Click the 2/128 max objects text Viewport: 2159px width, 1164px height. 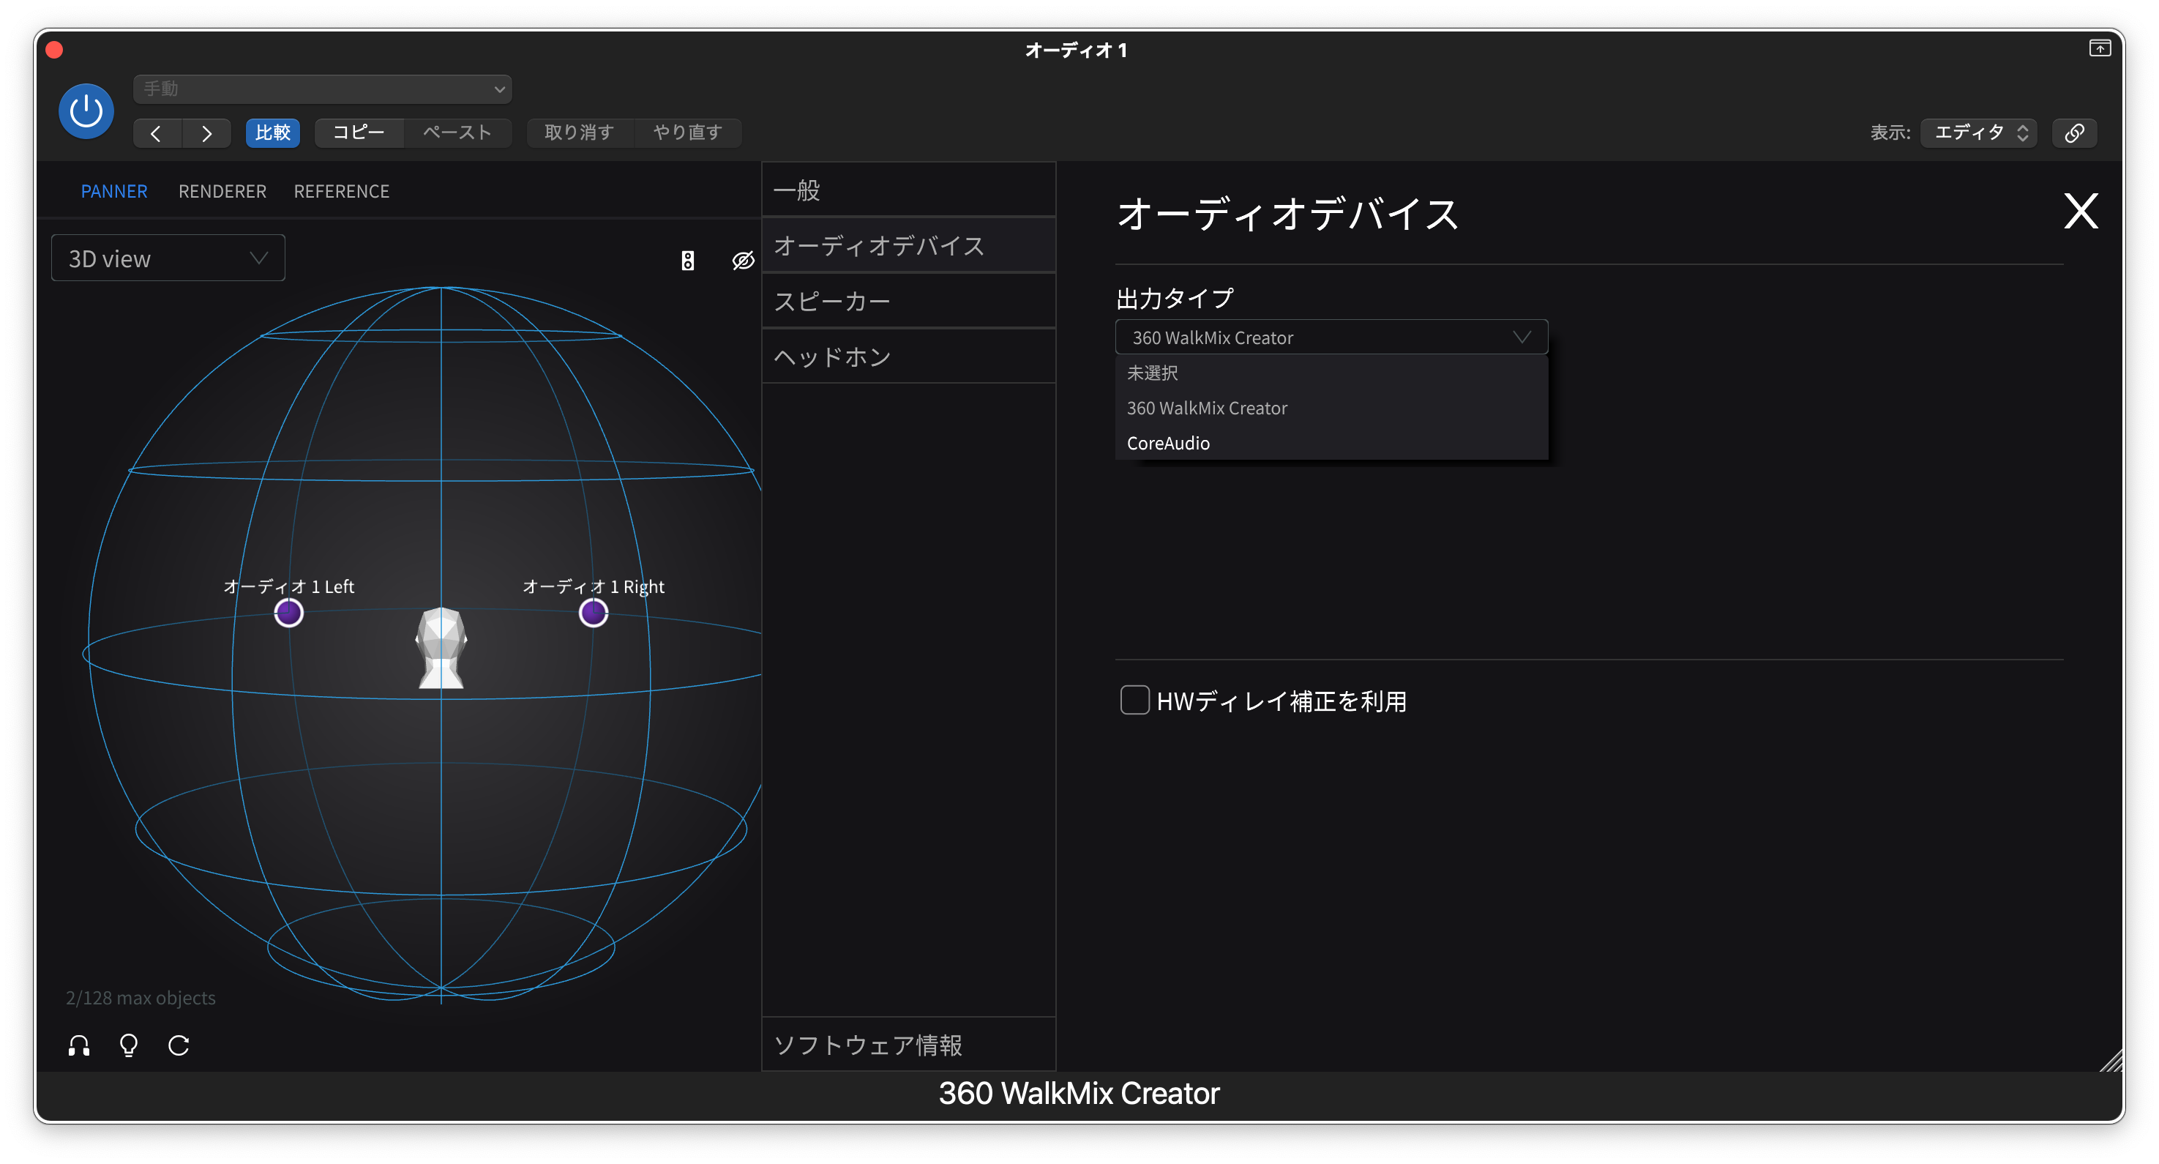coord(141,998)
